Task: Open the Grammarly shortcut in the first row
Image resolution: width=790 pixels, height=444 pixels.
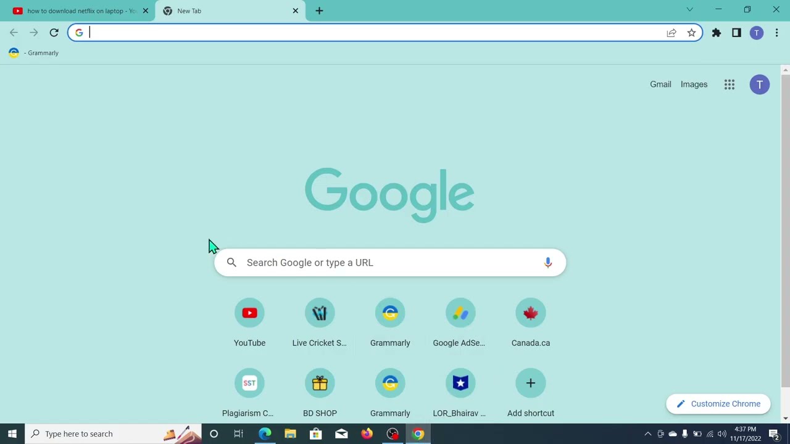Action: coord(390,324)
